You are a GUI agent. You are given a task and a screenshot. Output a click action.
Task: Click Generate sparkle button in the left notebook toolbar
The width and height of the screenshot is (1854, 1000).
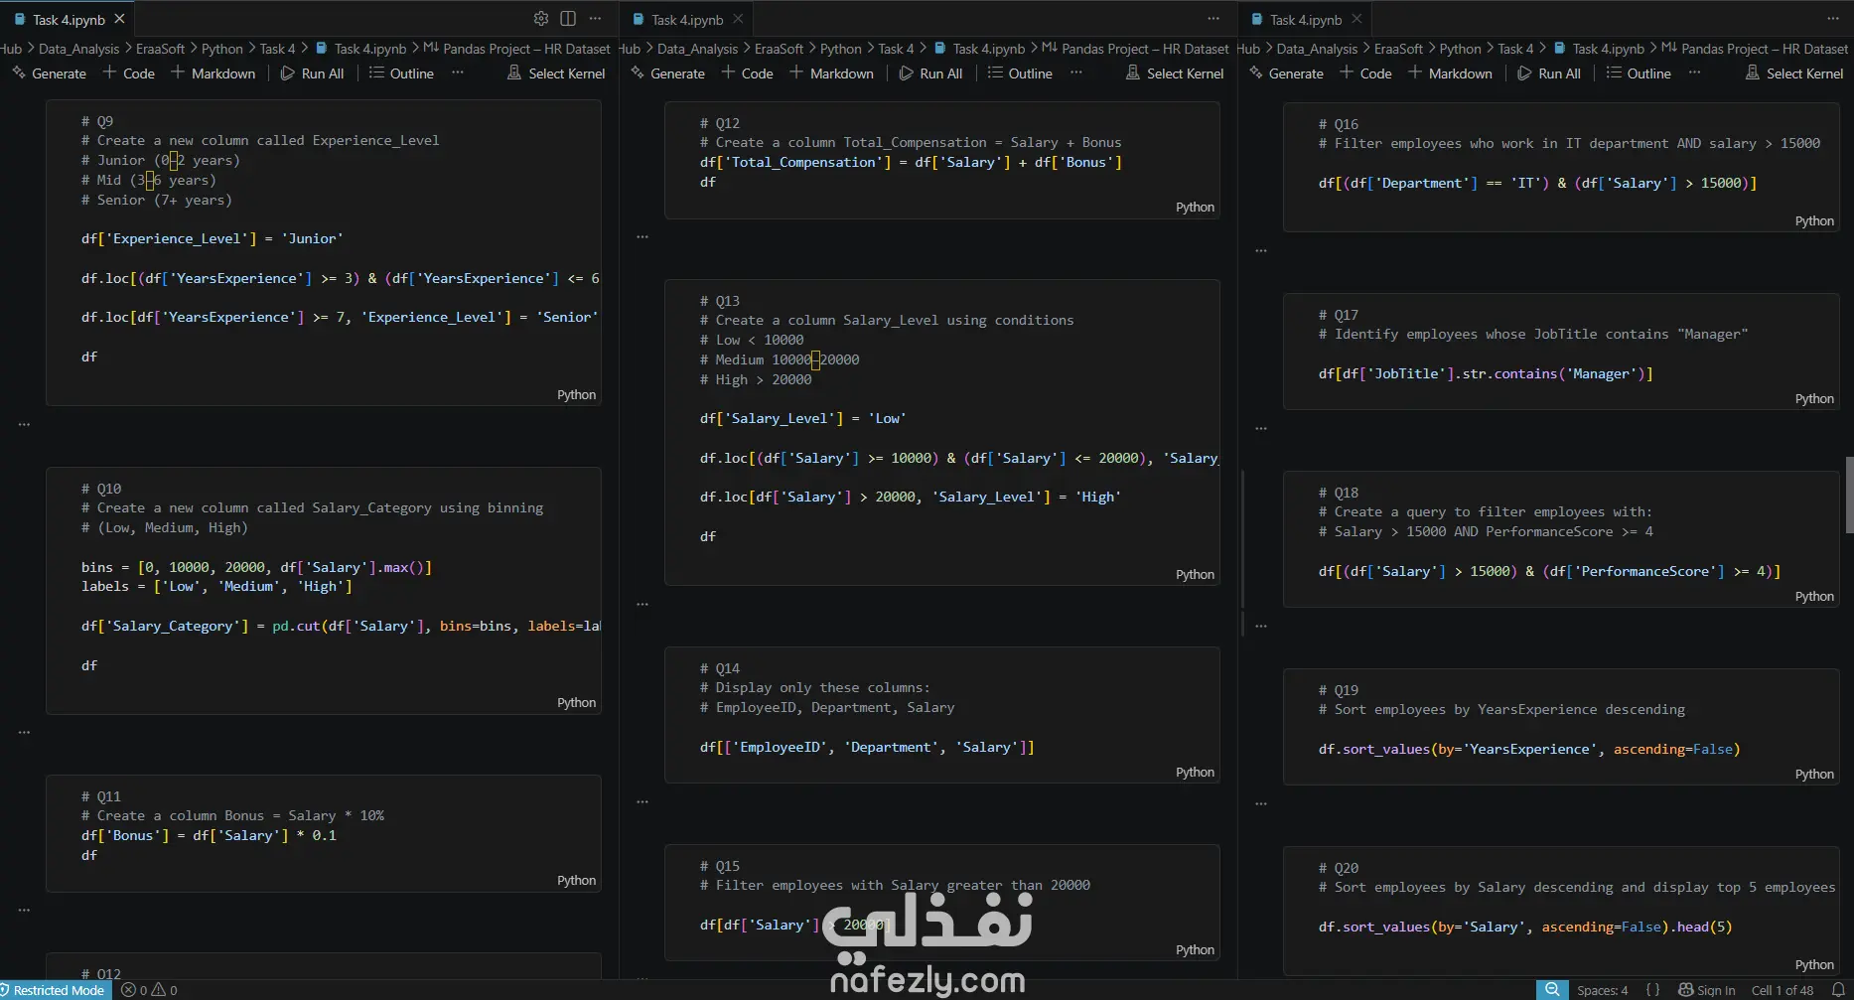pyautogui.click(x=49, y=73)
